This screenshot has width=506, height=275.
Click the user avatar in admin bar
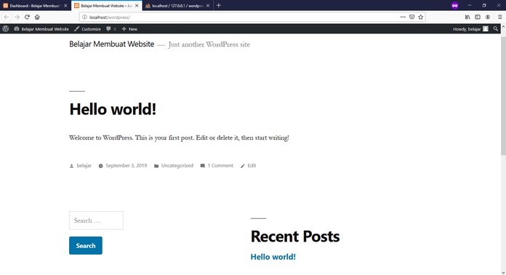486,28
